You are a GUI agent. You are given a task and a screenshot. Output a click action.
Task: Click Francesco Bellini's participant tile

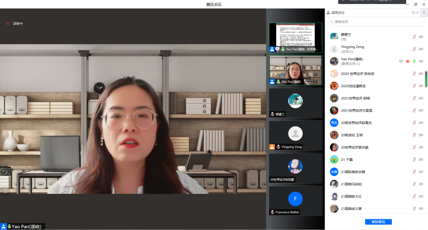tap(295, 199)
